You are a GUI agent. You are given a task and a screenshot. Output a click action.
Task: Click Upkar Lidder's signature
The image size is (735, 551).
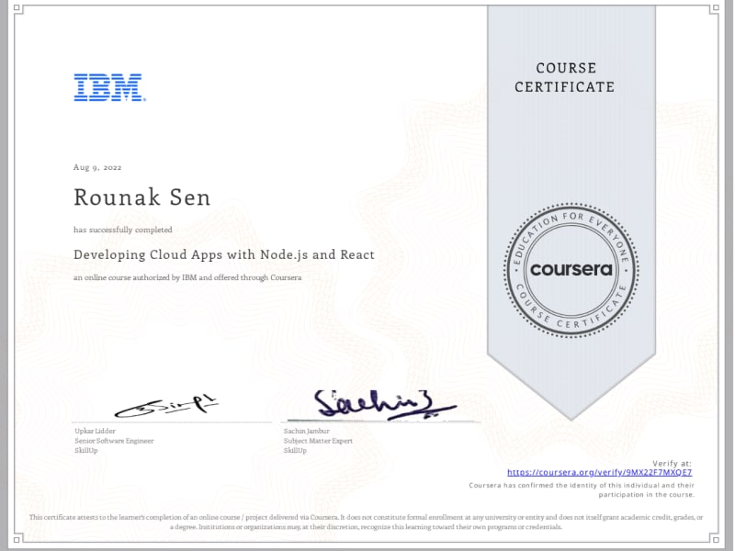(166, 407)
